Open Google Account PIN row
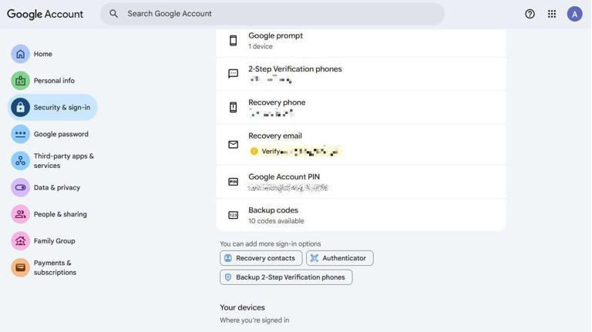 coord(361,182)
